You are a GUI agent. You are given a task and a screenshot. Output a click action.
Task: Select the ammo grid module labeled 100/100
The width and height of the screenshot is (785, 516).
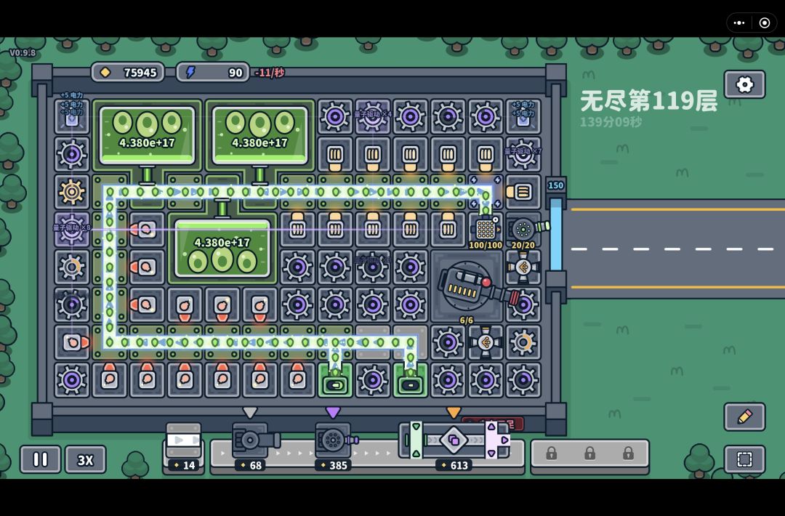(x=485, y=230)
